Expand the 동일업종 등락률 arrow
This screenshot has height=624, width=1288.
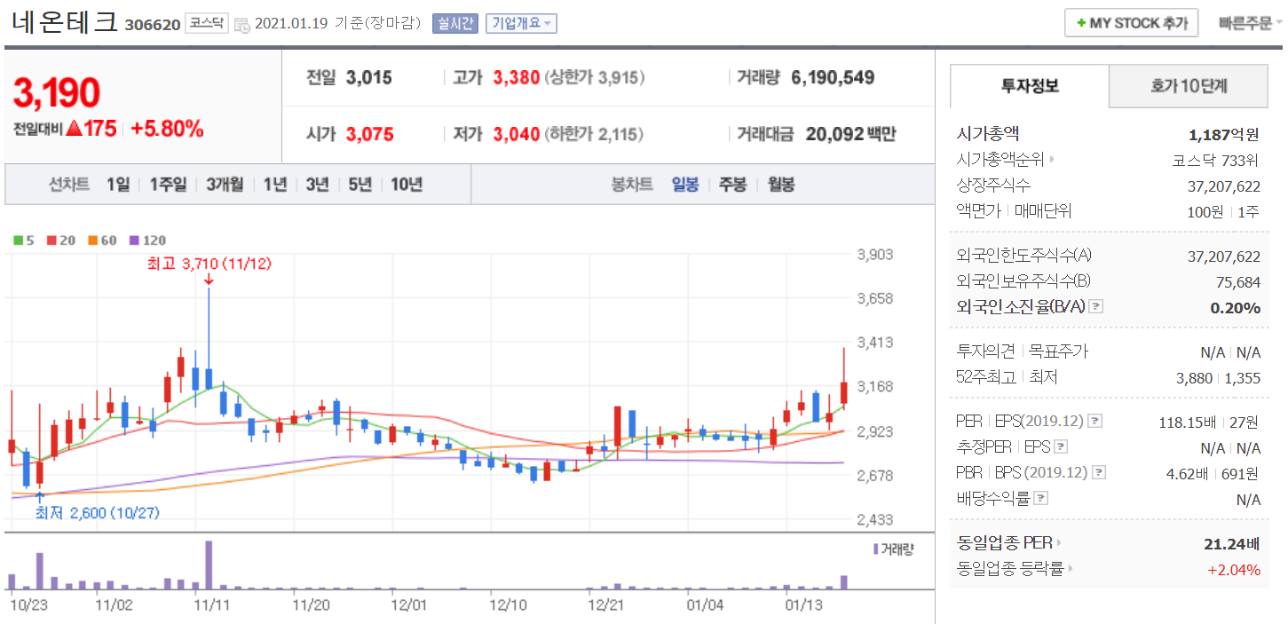tap(1071, 569)
